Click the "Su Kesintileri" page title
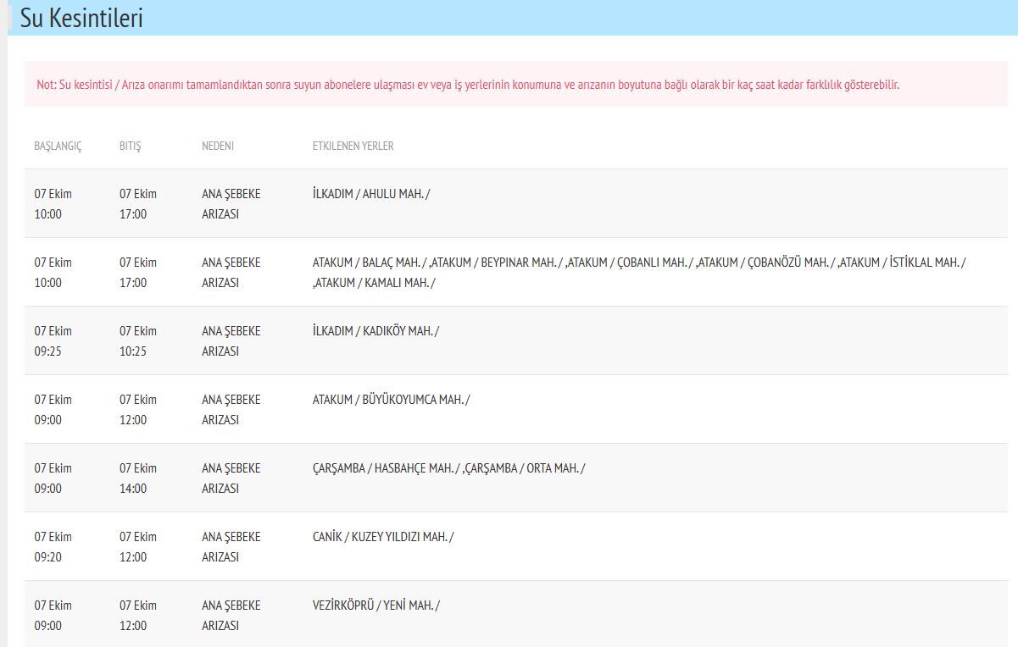 pos(81,19)
